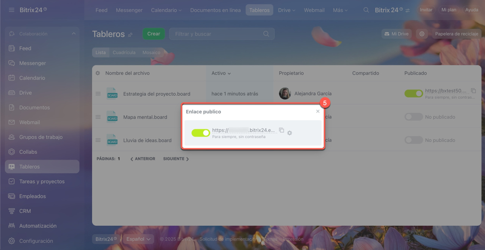Click the board file icon of Mapa mental

tap(112, 117)
